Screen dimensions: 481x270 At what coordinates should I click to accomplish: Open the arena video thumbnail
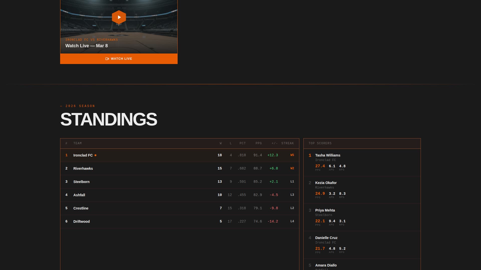pos(119,27)
